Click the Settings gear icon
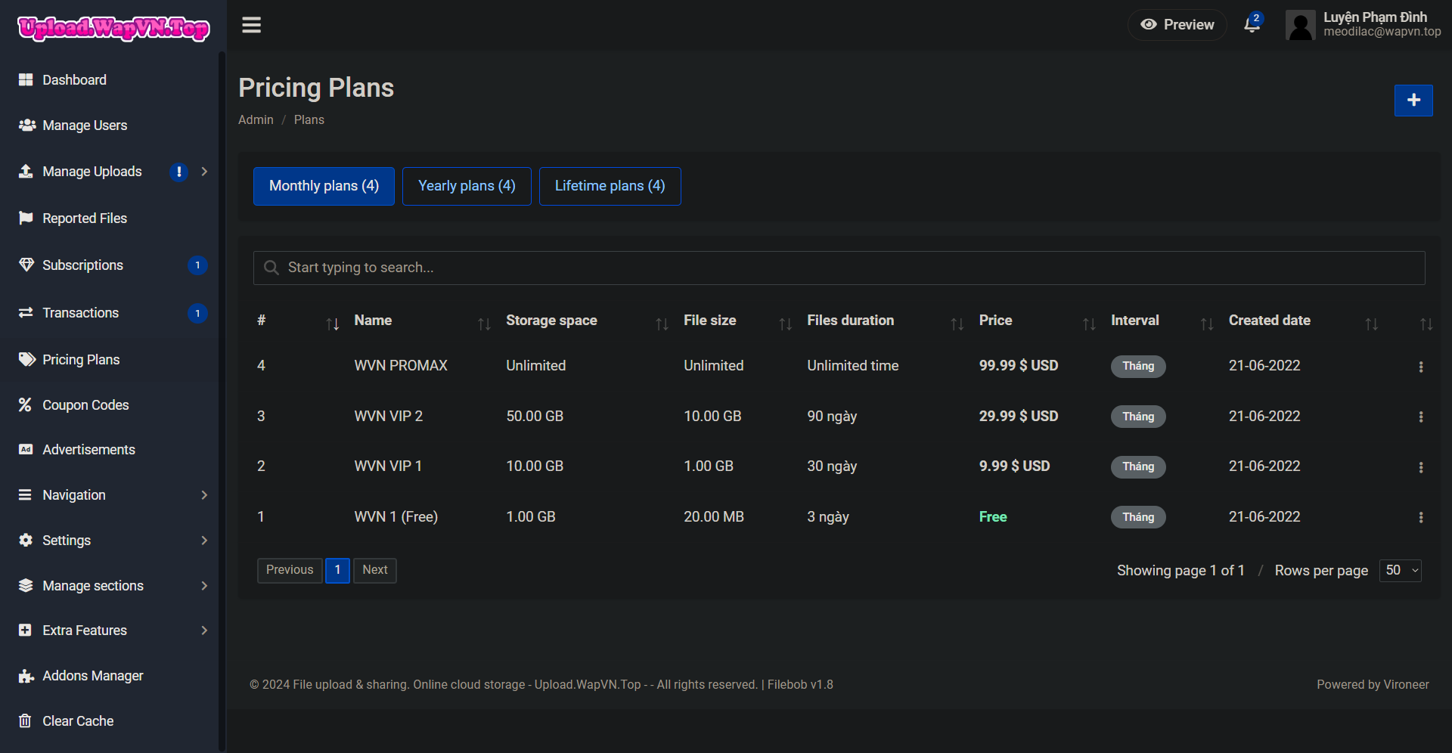This screenshot has width=1452, height=753. click(x=26, y=541)
